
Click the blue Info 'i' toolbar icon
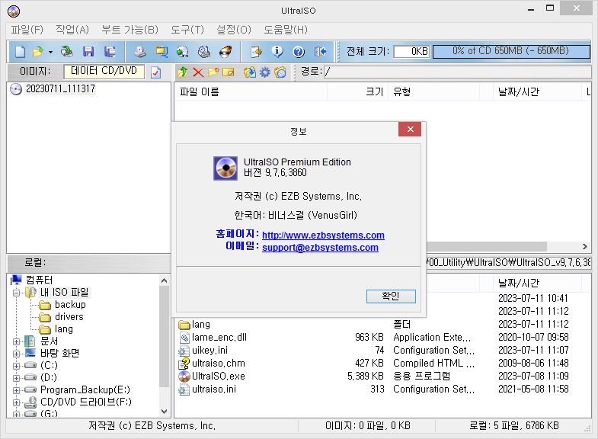[277, 52]
